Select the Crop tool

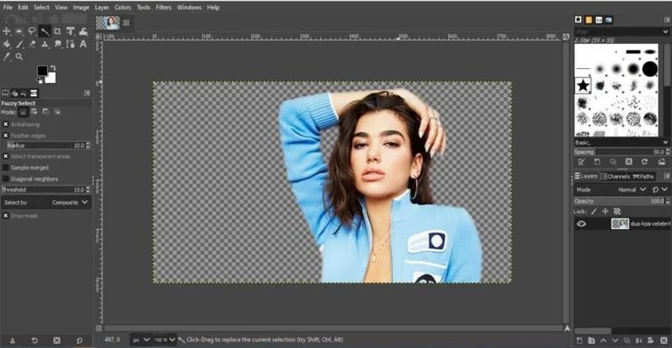[x=58, y=31]
